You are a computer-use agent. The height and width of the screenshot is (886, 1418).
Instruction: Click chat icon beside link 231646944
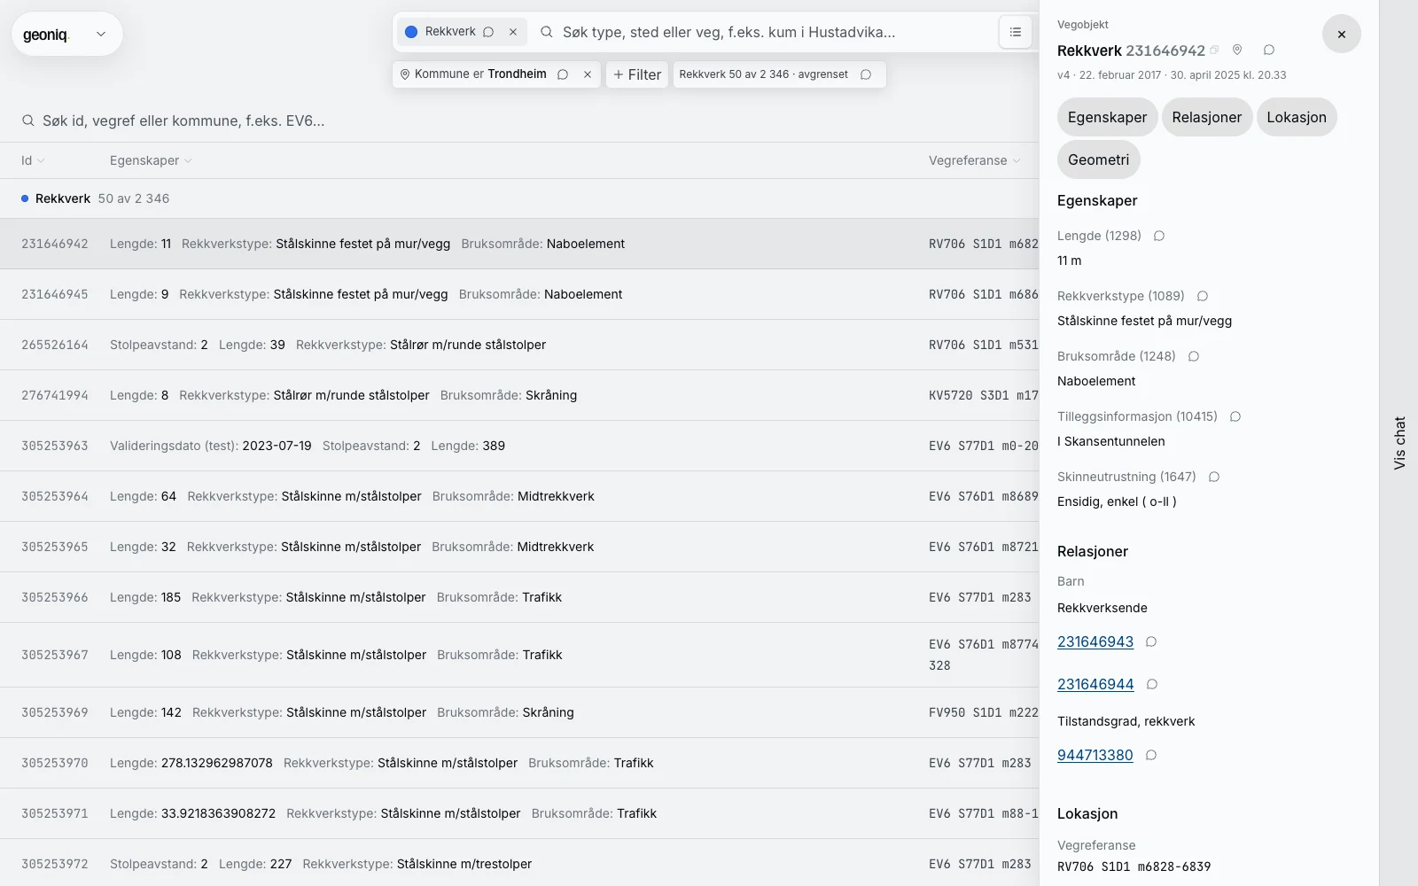click(x=1152, y=684)
